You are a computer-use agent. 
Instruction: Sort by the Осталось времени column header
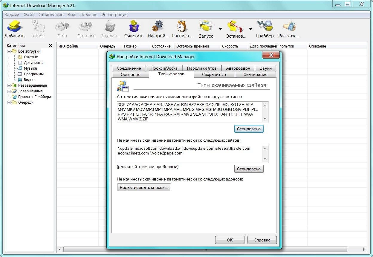[197, 46]
